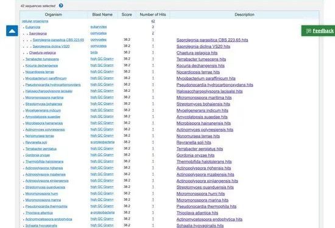
Task: Select the Eukaryota tree entry
Action: point(33,27)
